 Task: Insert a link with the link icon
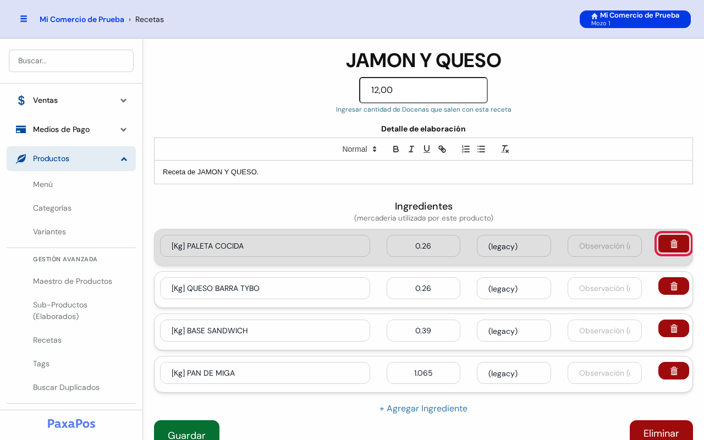point(442,149)
